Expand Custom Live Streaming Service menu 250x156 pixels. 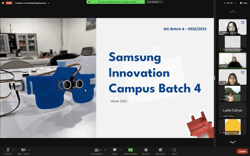[x=32, y=3]
